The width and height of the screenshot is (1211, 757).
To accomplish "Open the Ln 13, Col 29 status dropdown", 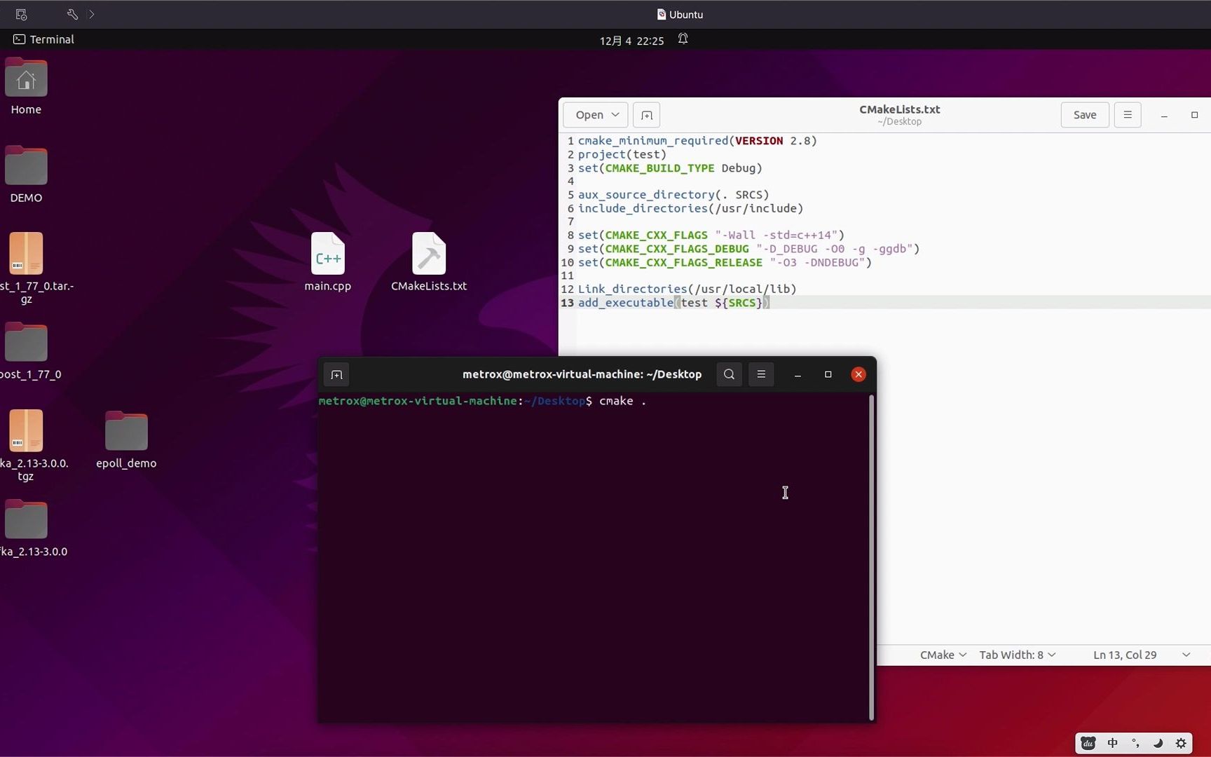I will pos(1141,655).
